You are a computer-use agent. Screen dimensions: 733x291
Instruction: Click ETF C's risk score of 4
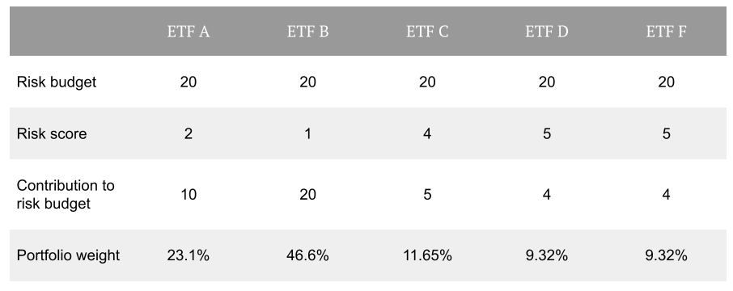[427, 134]
